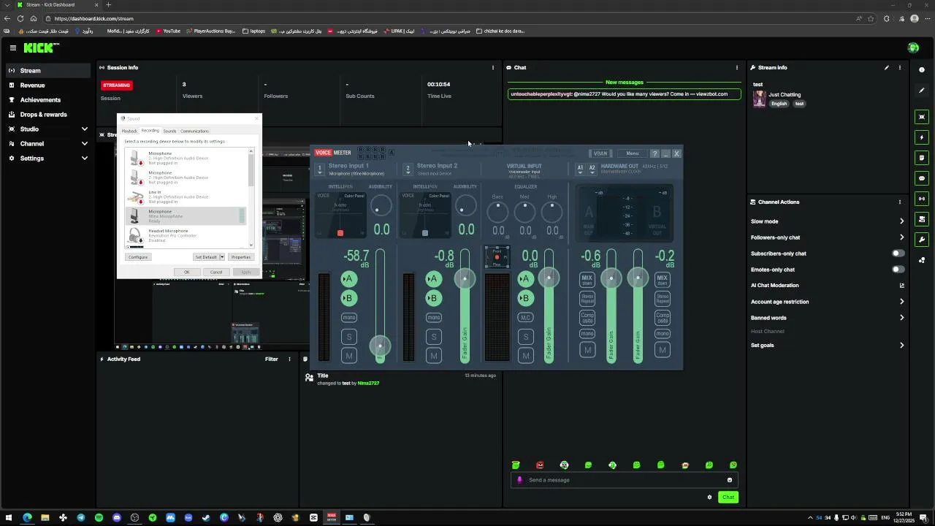Toggle M.C on Virtual Input strip
Screen dimensions: 935x526
[x=524, y=318]
